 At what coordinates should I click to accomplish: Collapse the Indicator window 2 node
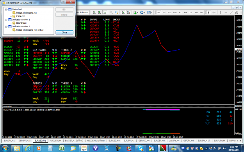[x=6, y=26]
